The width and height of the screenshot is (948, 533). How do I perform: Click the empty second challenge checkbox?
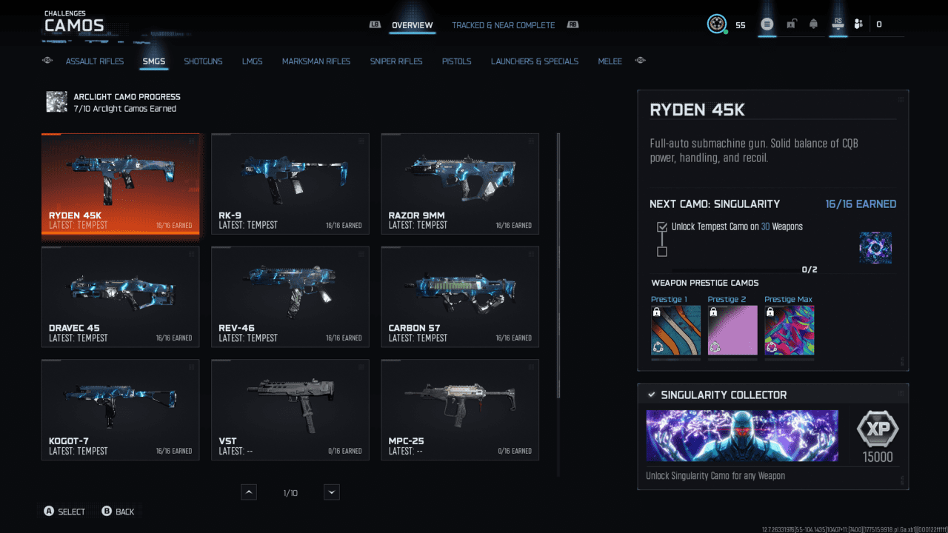tap(662, 252)
